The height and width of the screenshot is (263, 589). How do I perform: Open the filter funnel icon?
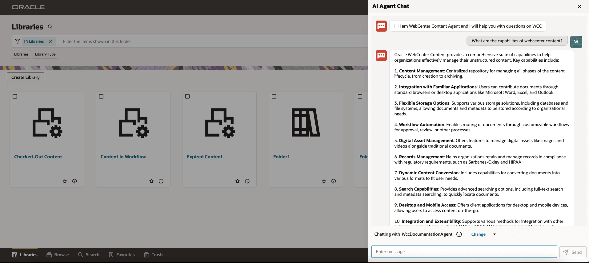pyautogui.click(x=18, y=41)
